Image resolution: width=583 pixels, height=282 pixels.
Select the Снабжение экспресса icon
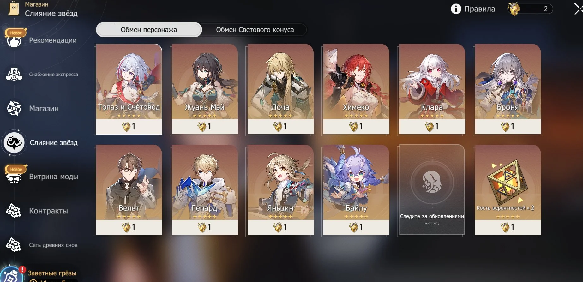[14, 75]
